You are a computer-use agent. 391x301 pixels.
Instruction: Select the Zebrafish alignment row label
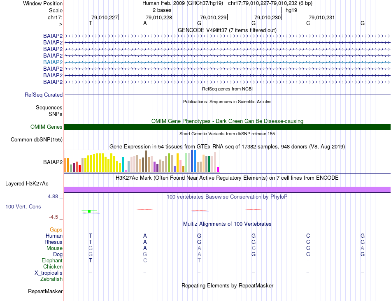pos(51,279)
